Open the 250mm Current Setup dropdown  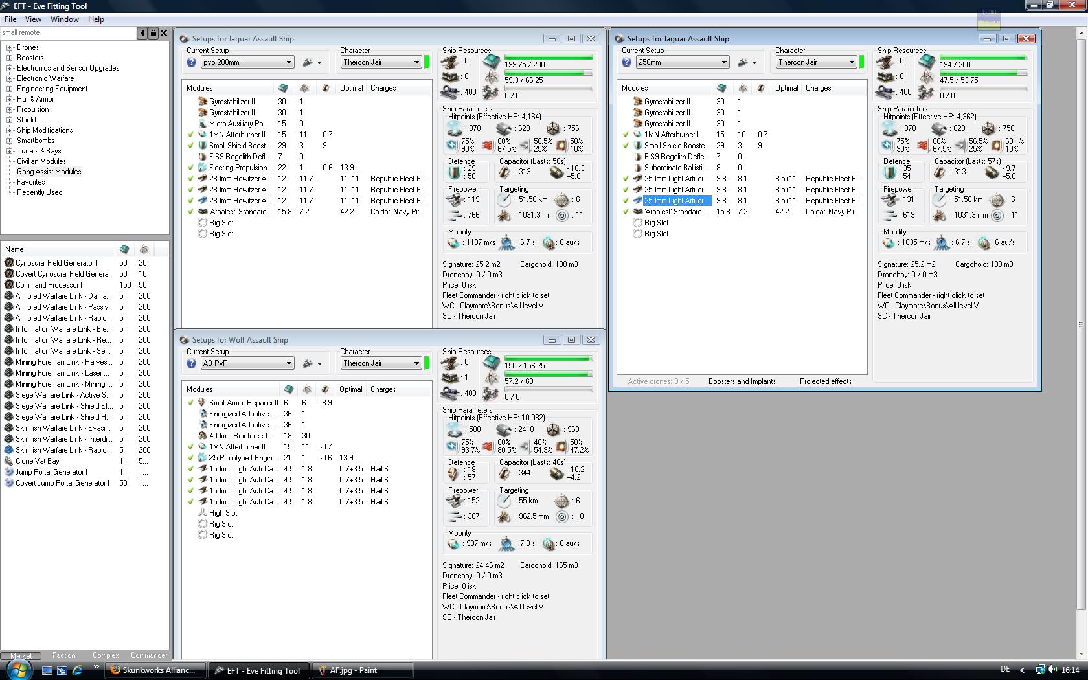[682, 62]
